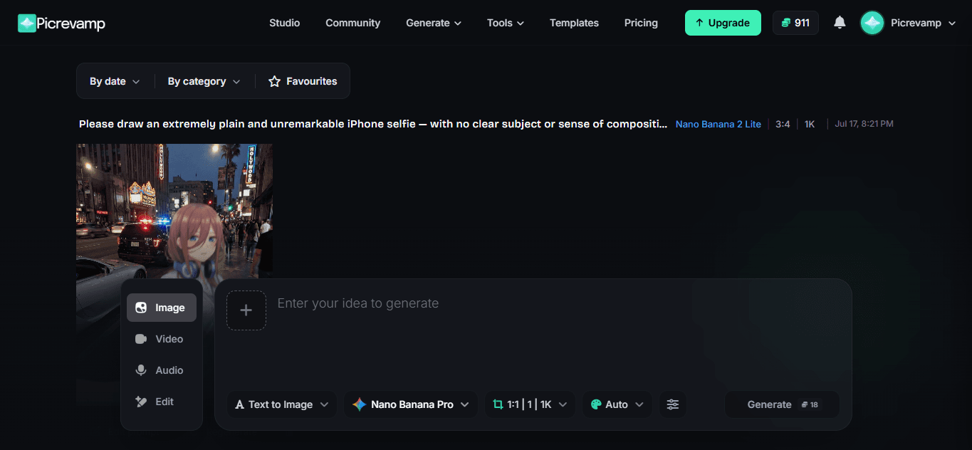Open the advanced settings sliders icon

coord(673,404)
